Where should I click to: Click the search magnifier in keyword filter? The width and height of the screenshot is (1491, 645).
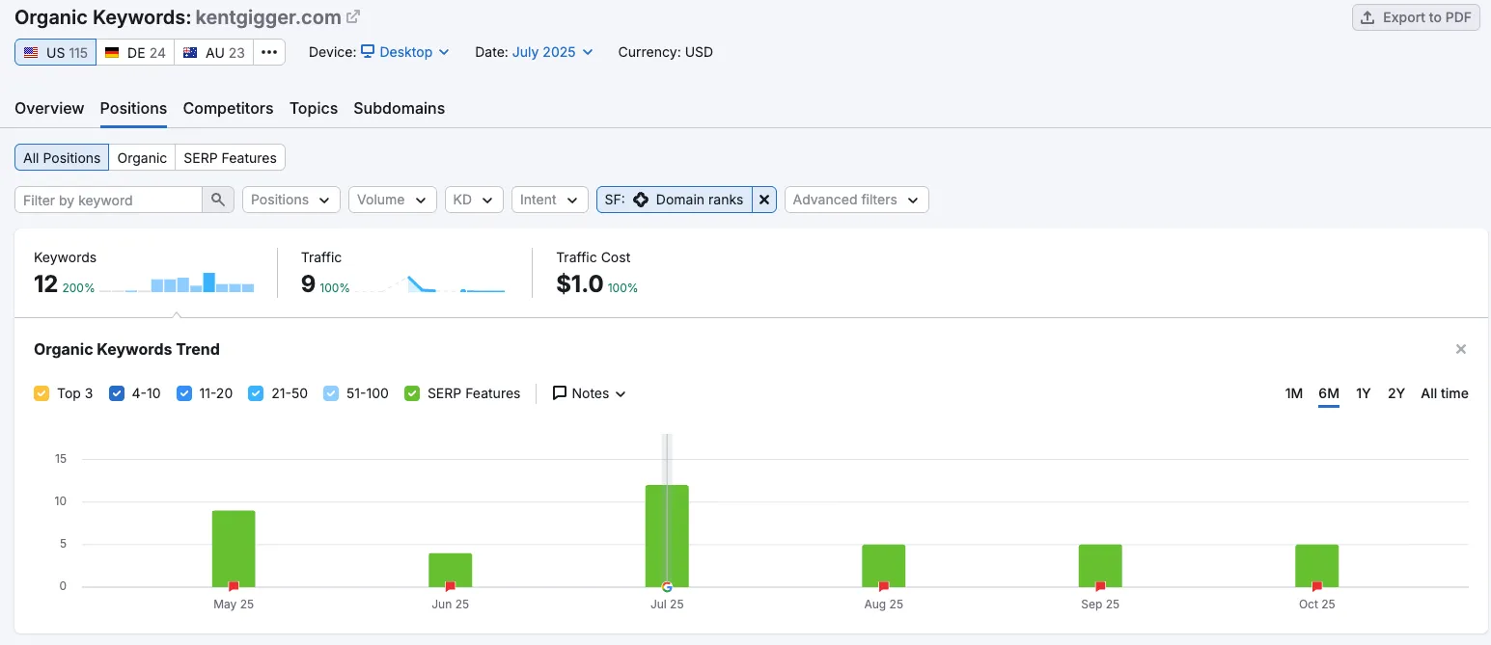(x=218, y=200)
